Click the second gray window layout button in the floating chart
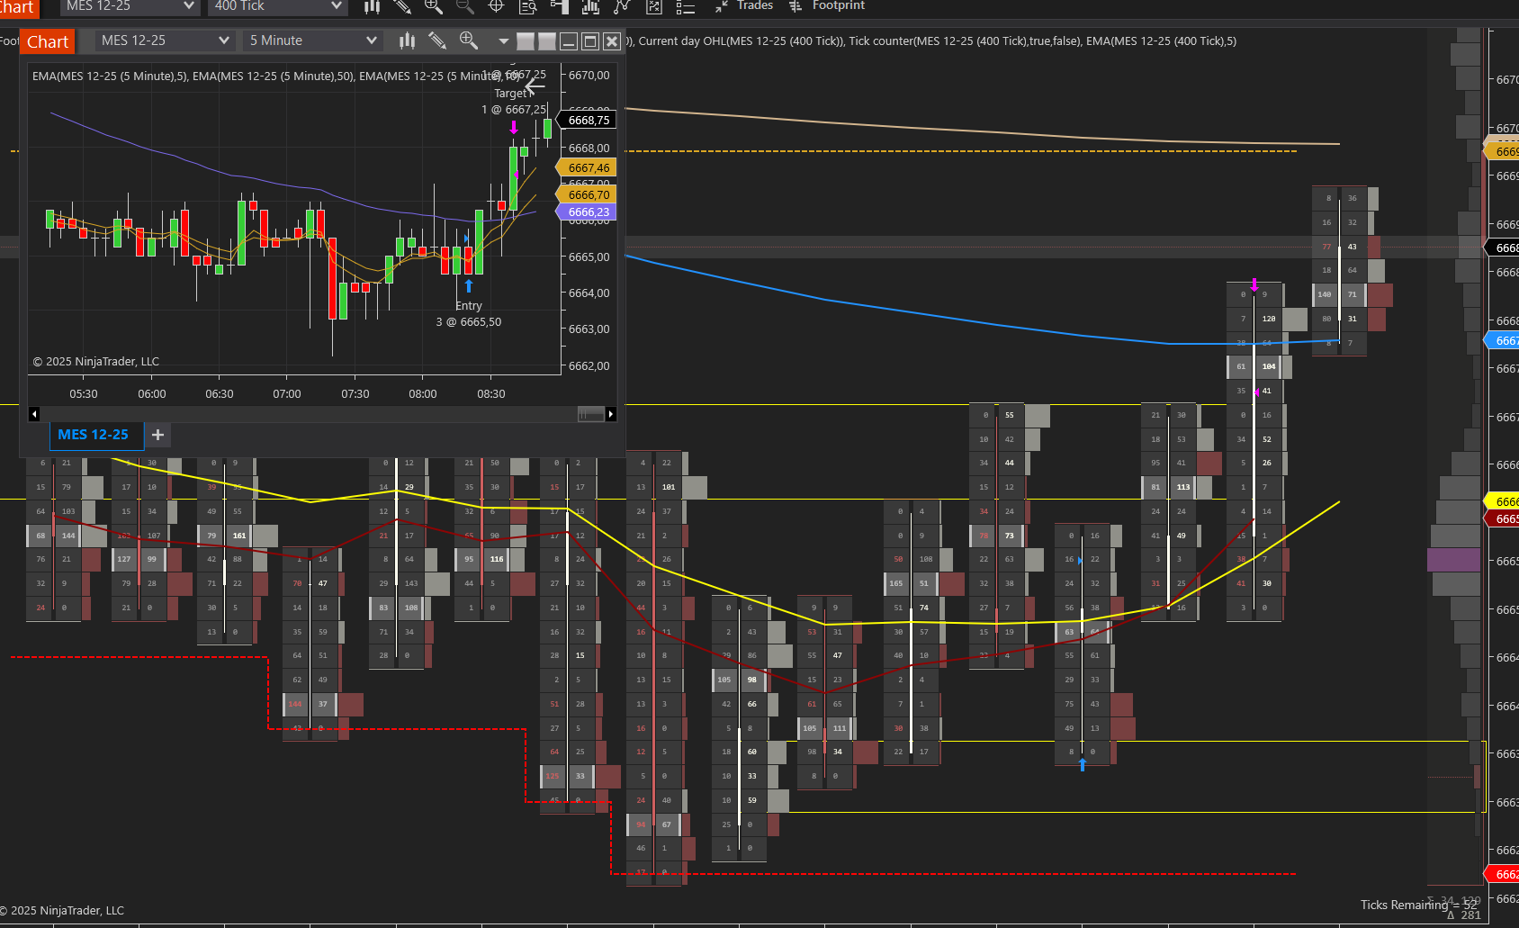Image resolution: width=1519 pixels, height=928 pixels. coord(547,41)
